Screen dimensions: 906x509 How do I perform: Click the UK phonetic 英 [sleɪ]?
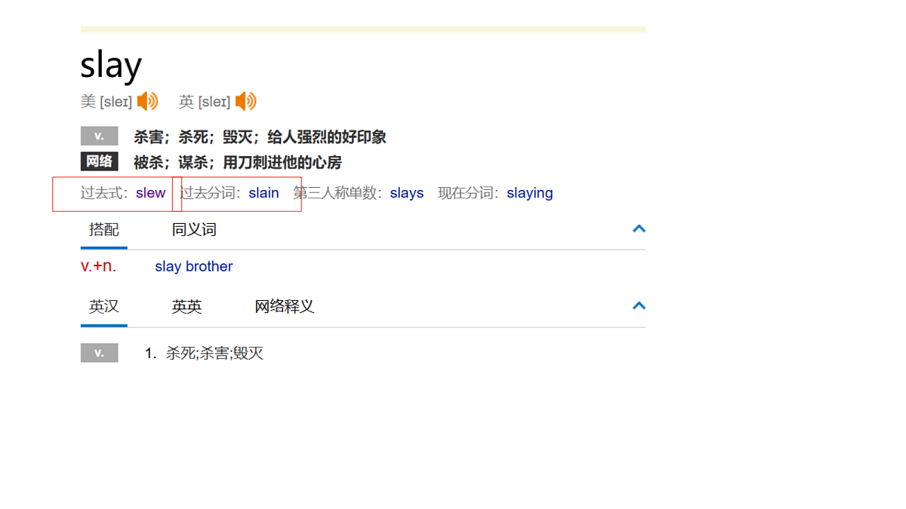(205, 101)
